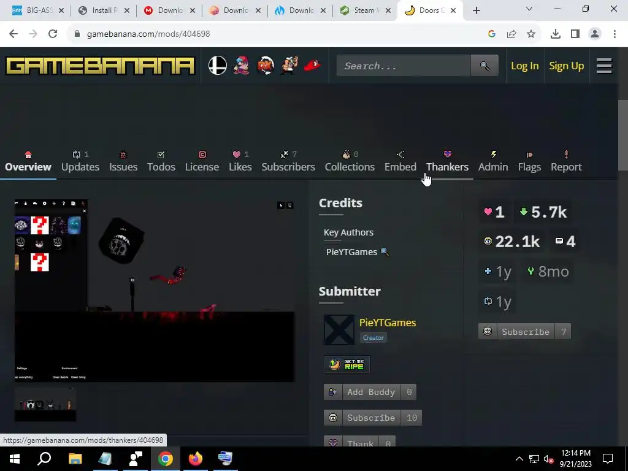
Task: Open Firefox from the taskbar
Action: point(196,459)
